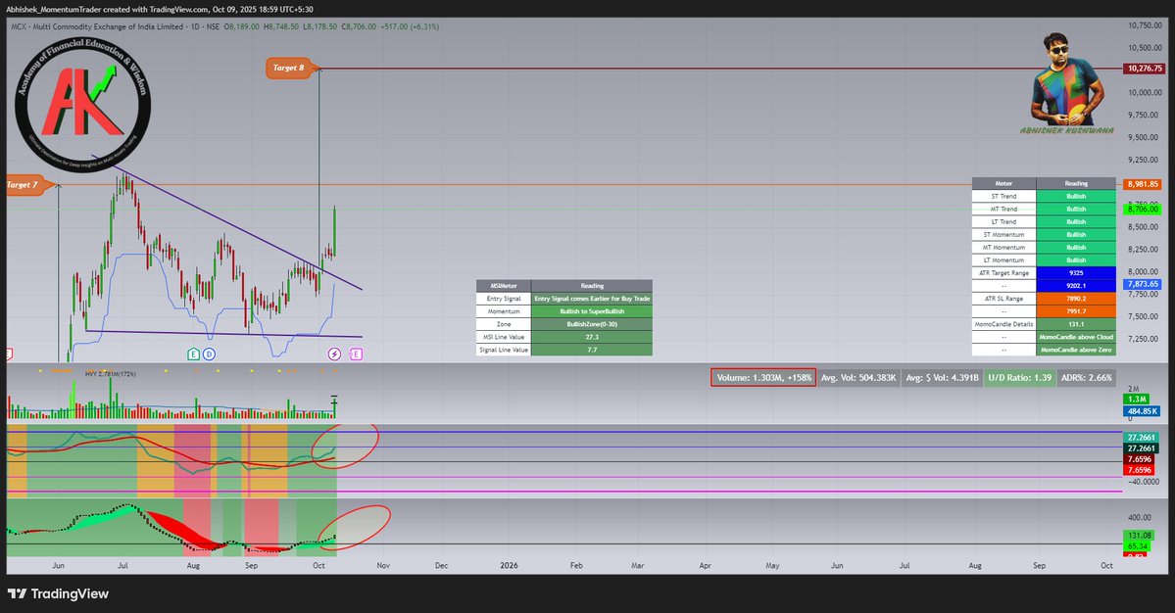Click the MomoCandle Details value 131.1
Viewport: 1175px width, 613px height.
(1076, 325)
